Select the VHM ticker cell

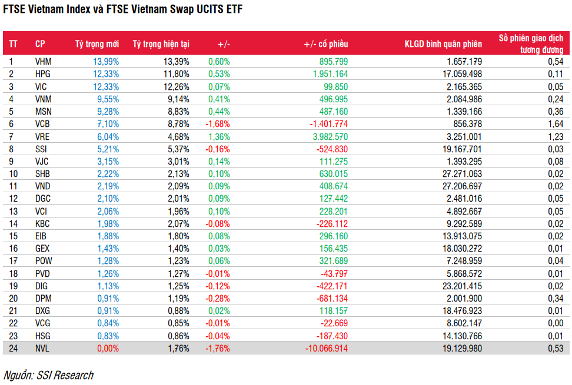[x=44, y=61]
